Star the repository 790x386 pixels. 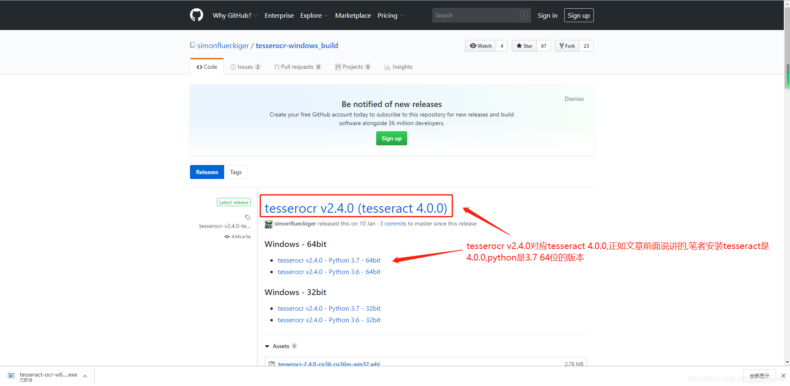point(524,46)
